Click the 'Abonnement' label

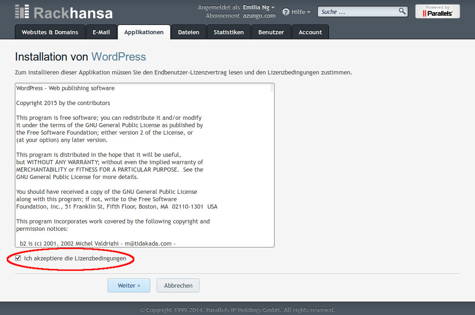[x=223, y=16]
